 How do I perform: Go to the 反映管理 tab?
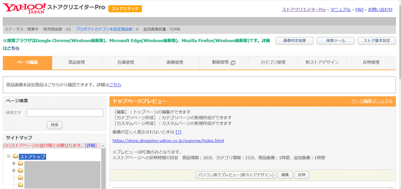[371, 63]
